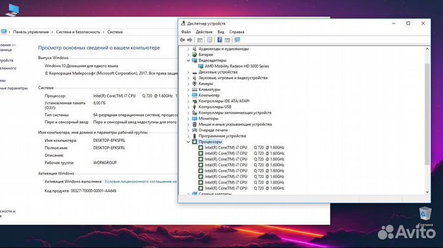Expand the Мониторы node
This screenshot has height=248, width=443.
[188, 118]
